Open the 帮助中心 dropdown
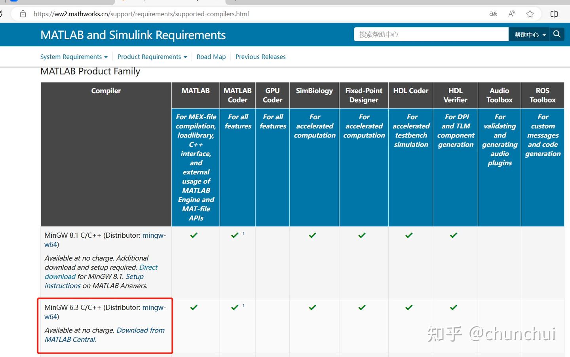Screen dimensions: 570x357 [x=530, y=34]
